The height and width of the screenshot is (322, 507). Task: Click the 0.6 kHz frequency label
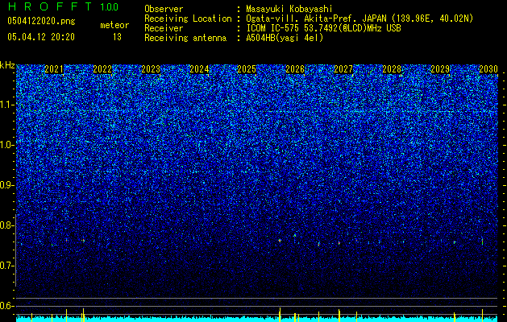coord(6,306)
